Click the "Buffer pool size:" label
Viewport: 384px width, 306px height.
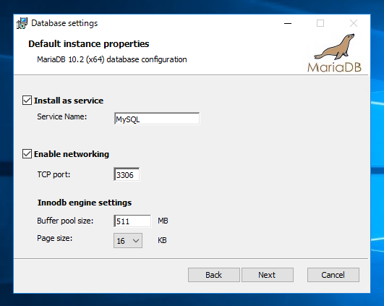[65, 221]
